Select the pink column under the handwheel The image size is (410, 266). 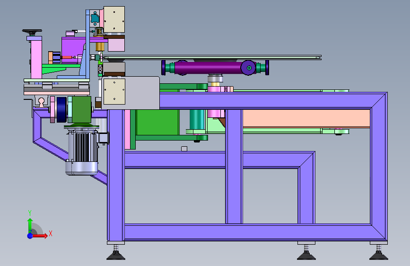pyautogui.click(x=36, y=60)
